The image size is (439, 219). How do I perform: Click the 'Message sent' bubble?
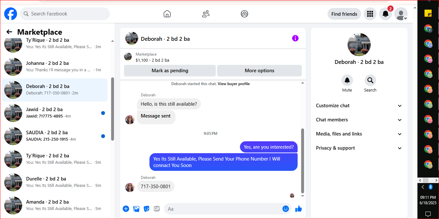[156, 117]
